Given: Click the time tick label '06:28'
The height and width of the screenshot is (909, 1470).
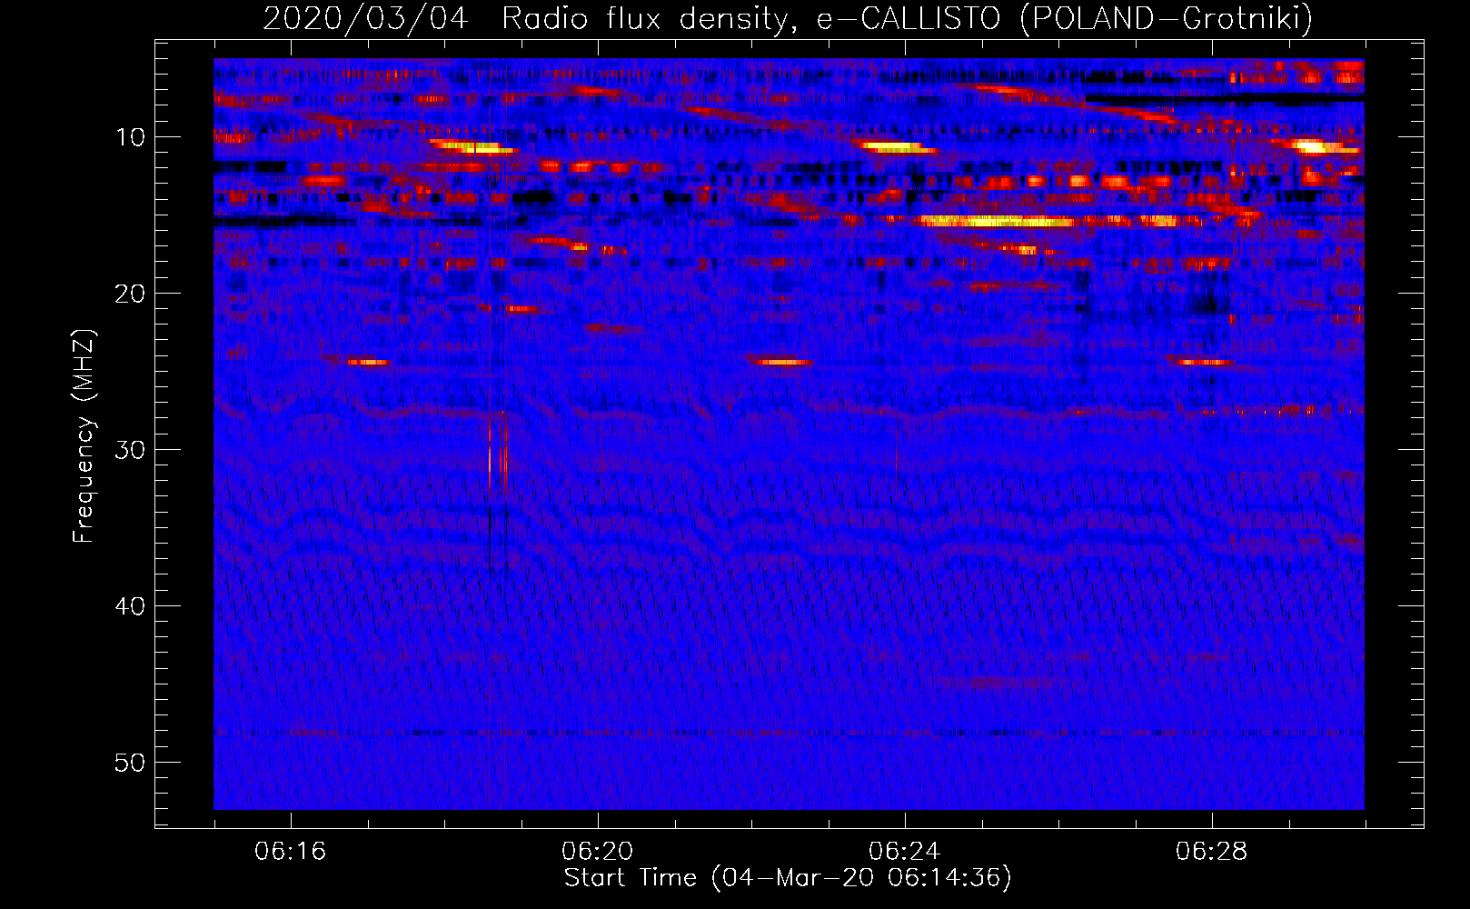Looking at the screenshot, I should click(x=1212, y=852).
